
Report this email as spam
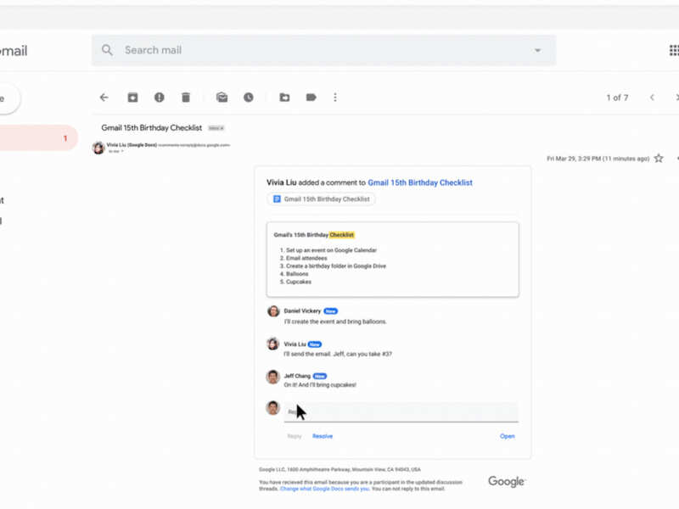(160, 98)
